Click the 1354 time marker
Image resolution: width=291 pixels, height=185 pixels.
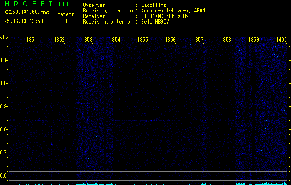point(115,39)
